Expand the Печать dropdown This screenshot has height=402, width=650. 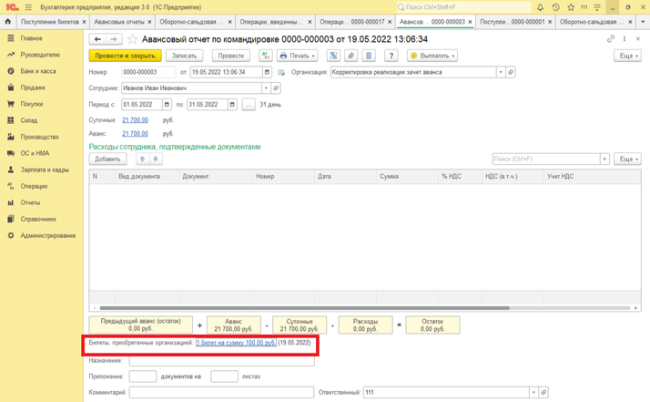pos(298,56)
